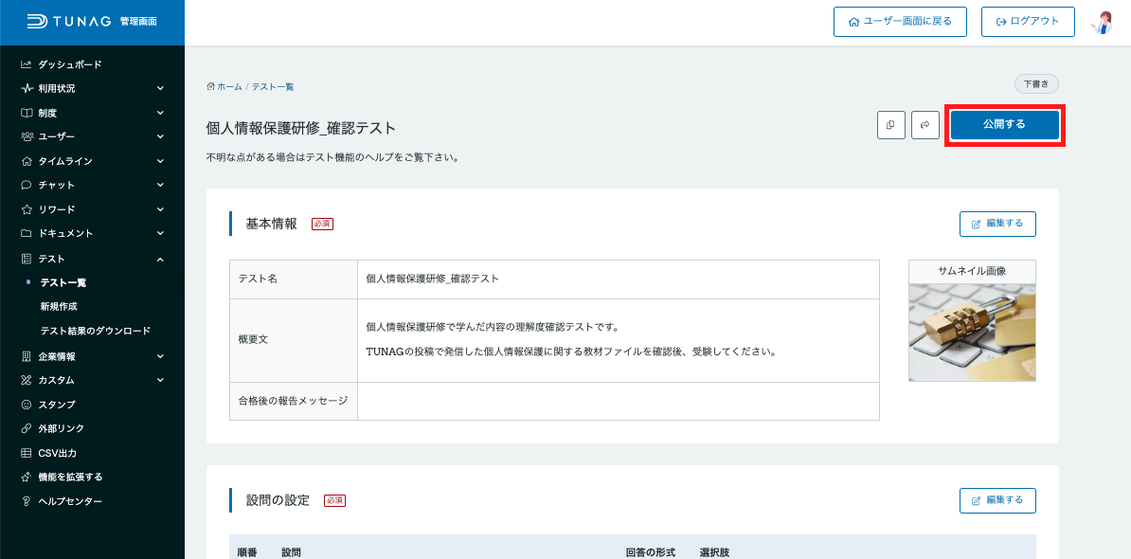Click the カスタム tools icon
The height and width of the screenshot is (559, 1131).
coord(26,380)
